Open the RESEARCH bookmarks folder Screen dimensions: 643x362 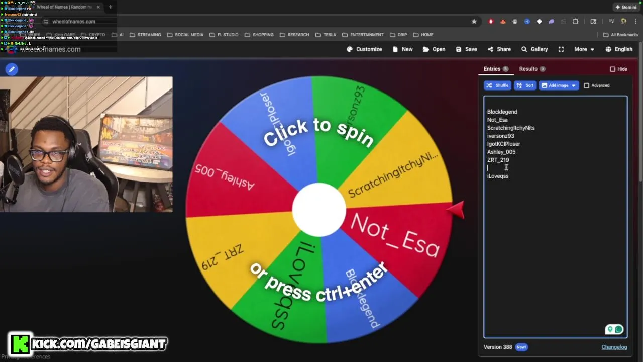click(x=294, y=35)
